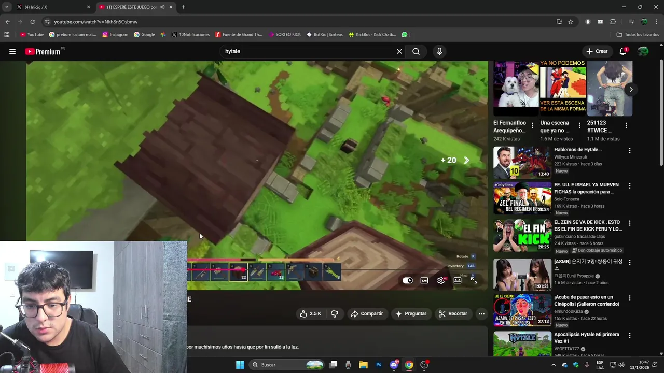664x373 pixels.
Task: Open options for '[ASMR]' video
Action: pos(630,263)
